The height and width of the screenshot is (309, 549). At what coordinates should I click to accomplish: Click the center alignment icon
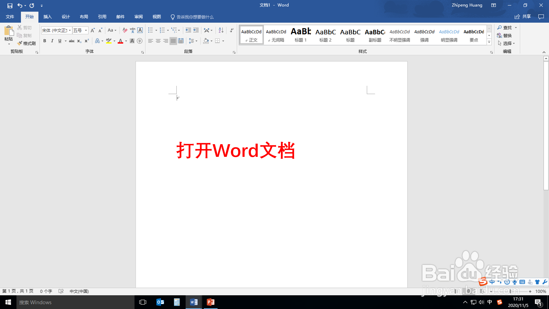pos(158,41)
